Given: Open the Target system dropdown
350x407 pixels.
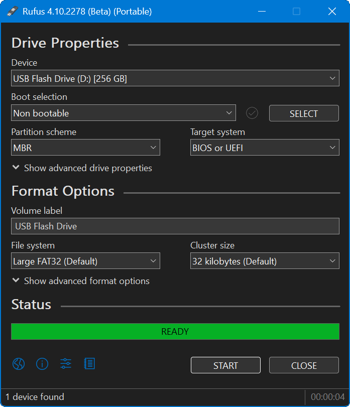Looking at the screenshot, I should [x=265, y=148].
